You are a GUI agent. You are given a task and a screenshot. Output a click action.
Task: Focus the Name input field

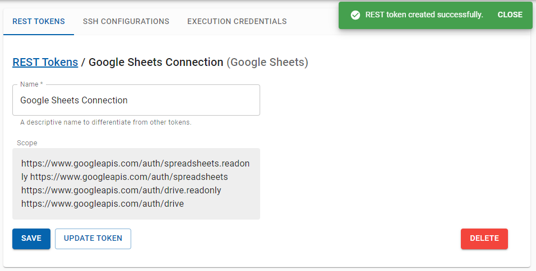pos(136,101)
